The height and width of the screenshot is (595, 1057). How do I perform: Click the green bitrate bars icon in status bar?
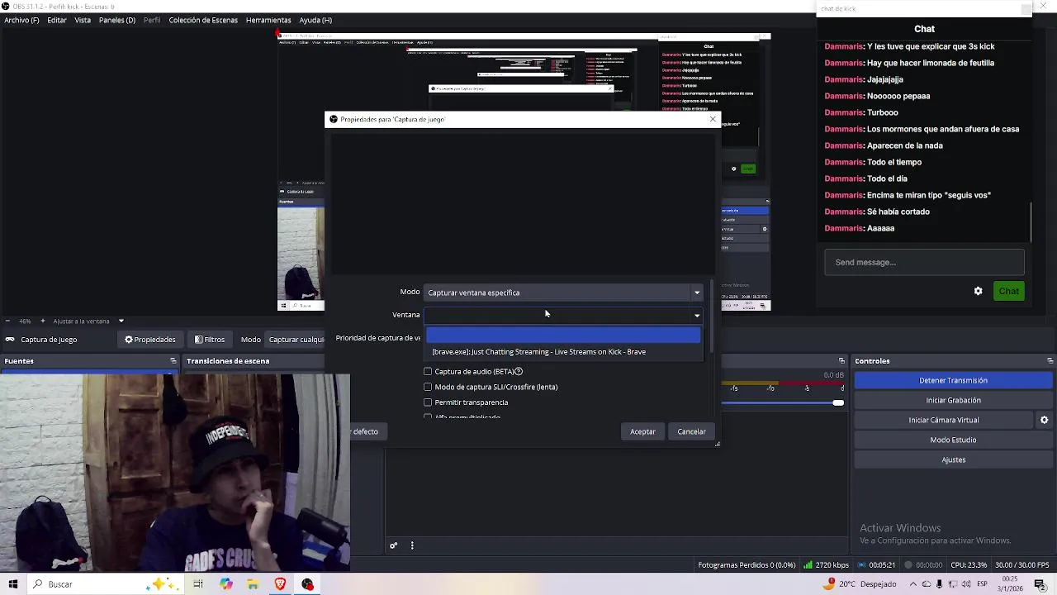[x=808, y=565]
